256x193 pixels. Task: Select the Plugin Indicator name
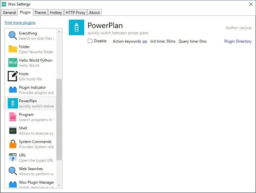pos(32,87)
